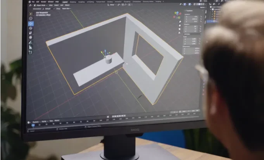Click the Scale X value field
Viewport: 264px width, 160px height.
coord(190,39)
